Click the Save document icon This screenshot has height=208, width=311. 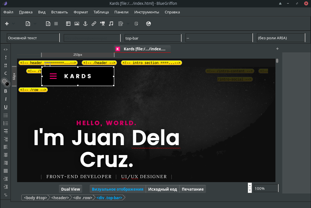[x=48, y=24]
